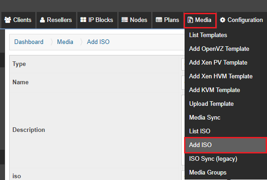
Task: Click the Clients people icon
Action: [8, 20]
